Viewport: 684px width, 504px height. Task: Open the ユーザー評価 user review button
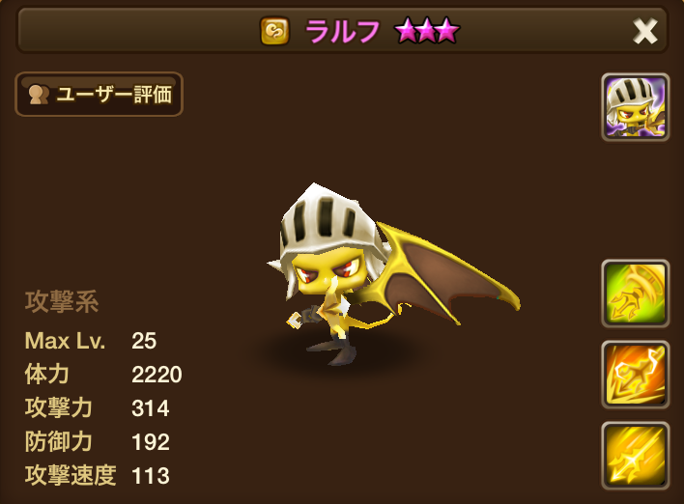[99, 95]
